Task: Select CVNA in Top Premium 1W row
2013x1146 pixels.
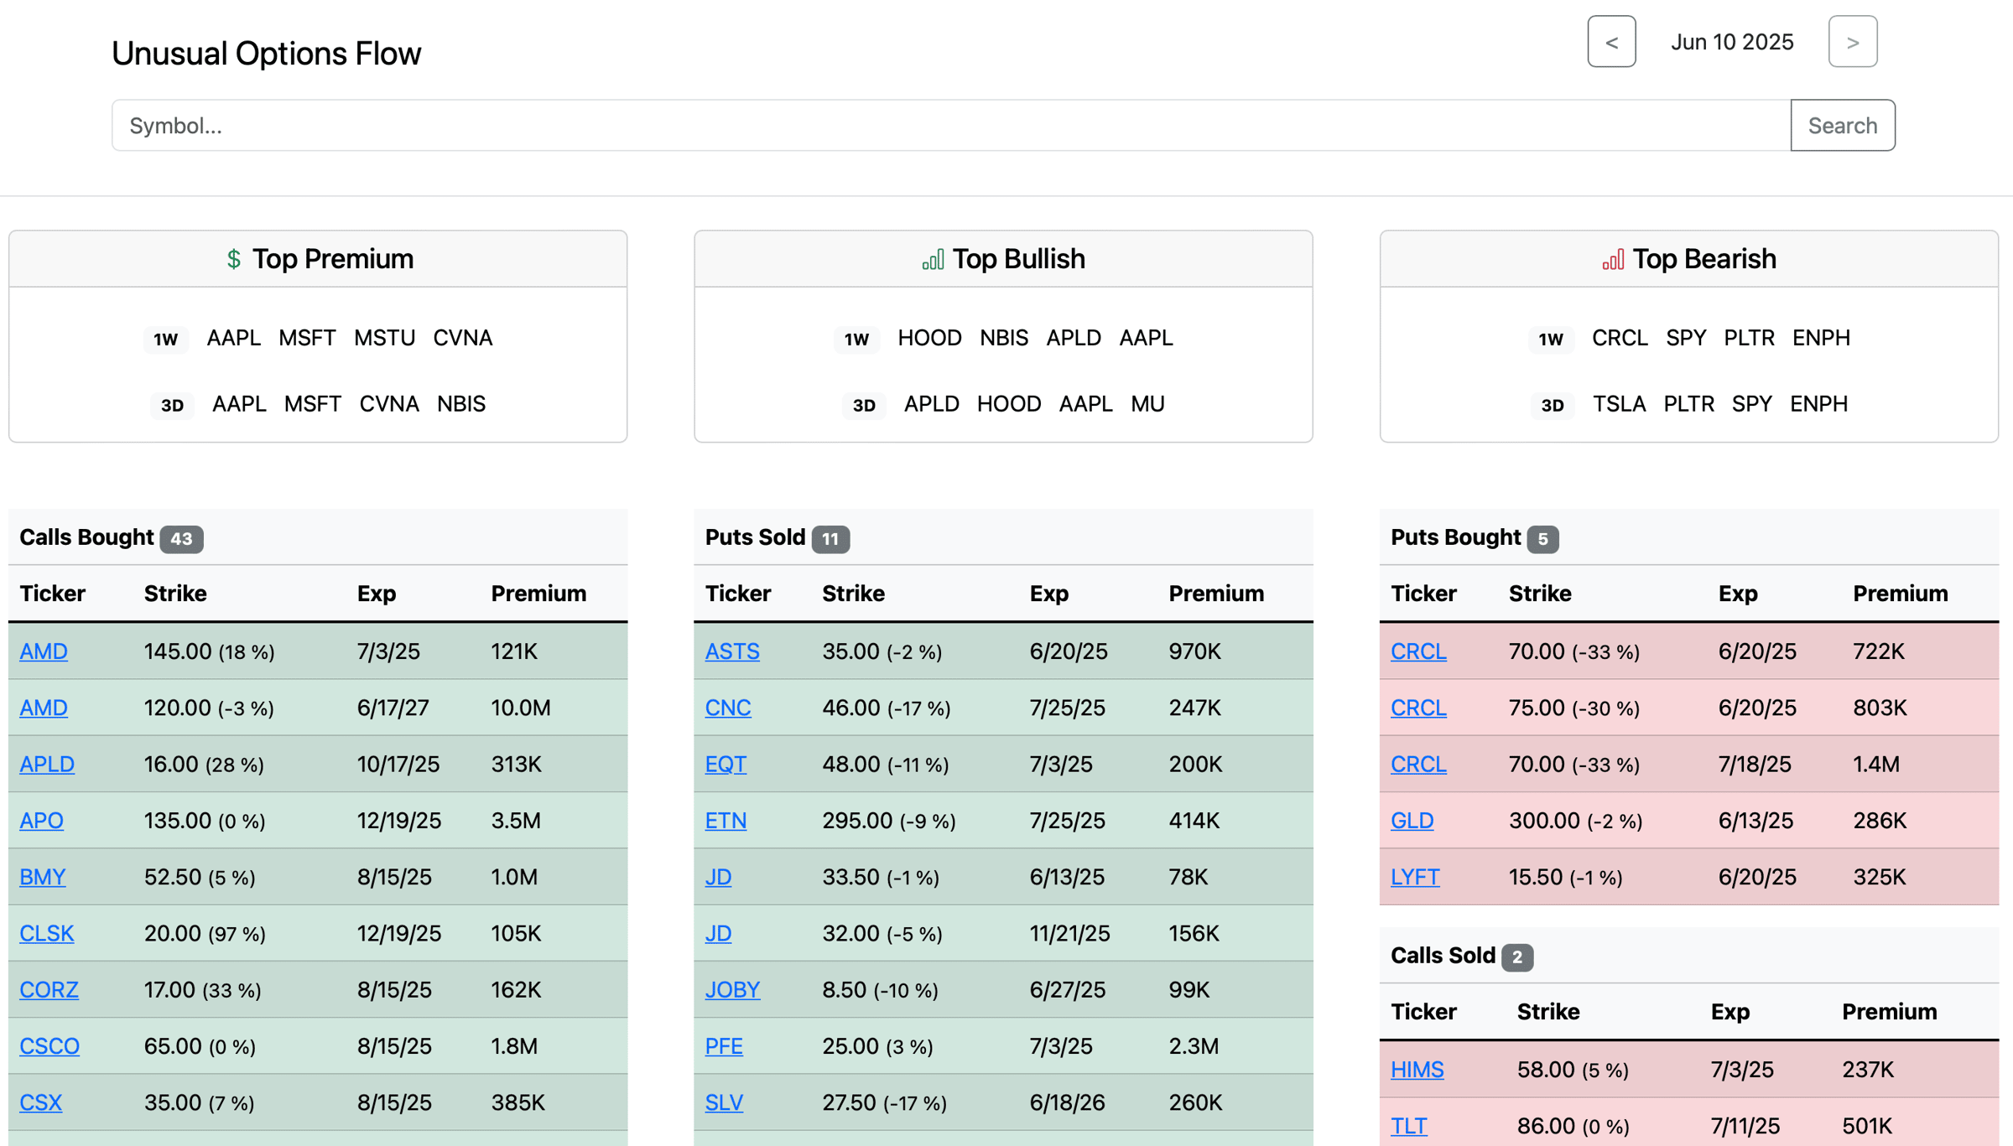Action: [x=462, y=338]
